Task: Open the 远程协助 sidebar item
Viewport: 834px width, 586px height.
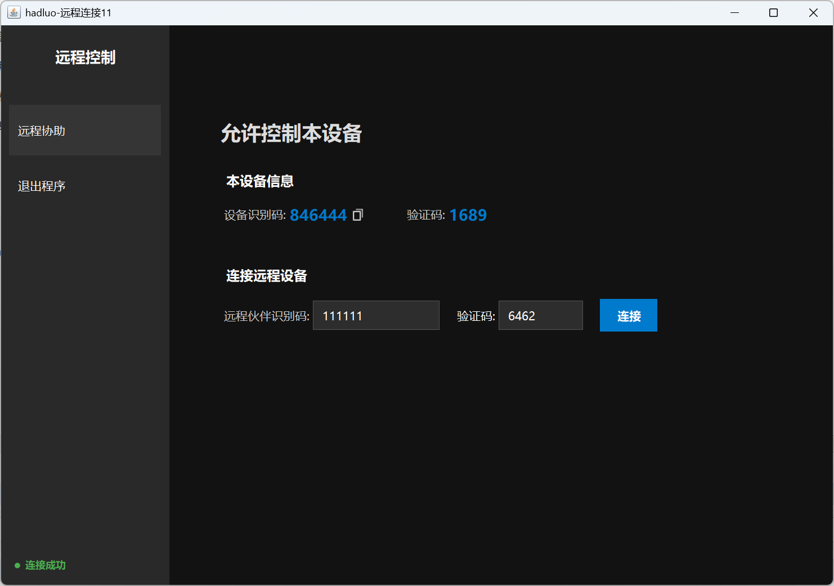Action: [x=85, y=130]
